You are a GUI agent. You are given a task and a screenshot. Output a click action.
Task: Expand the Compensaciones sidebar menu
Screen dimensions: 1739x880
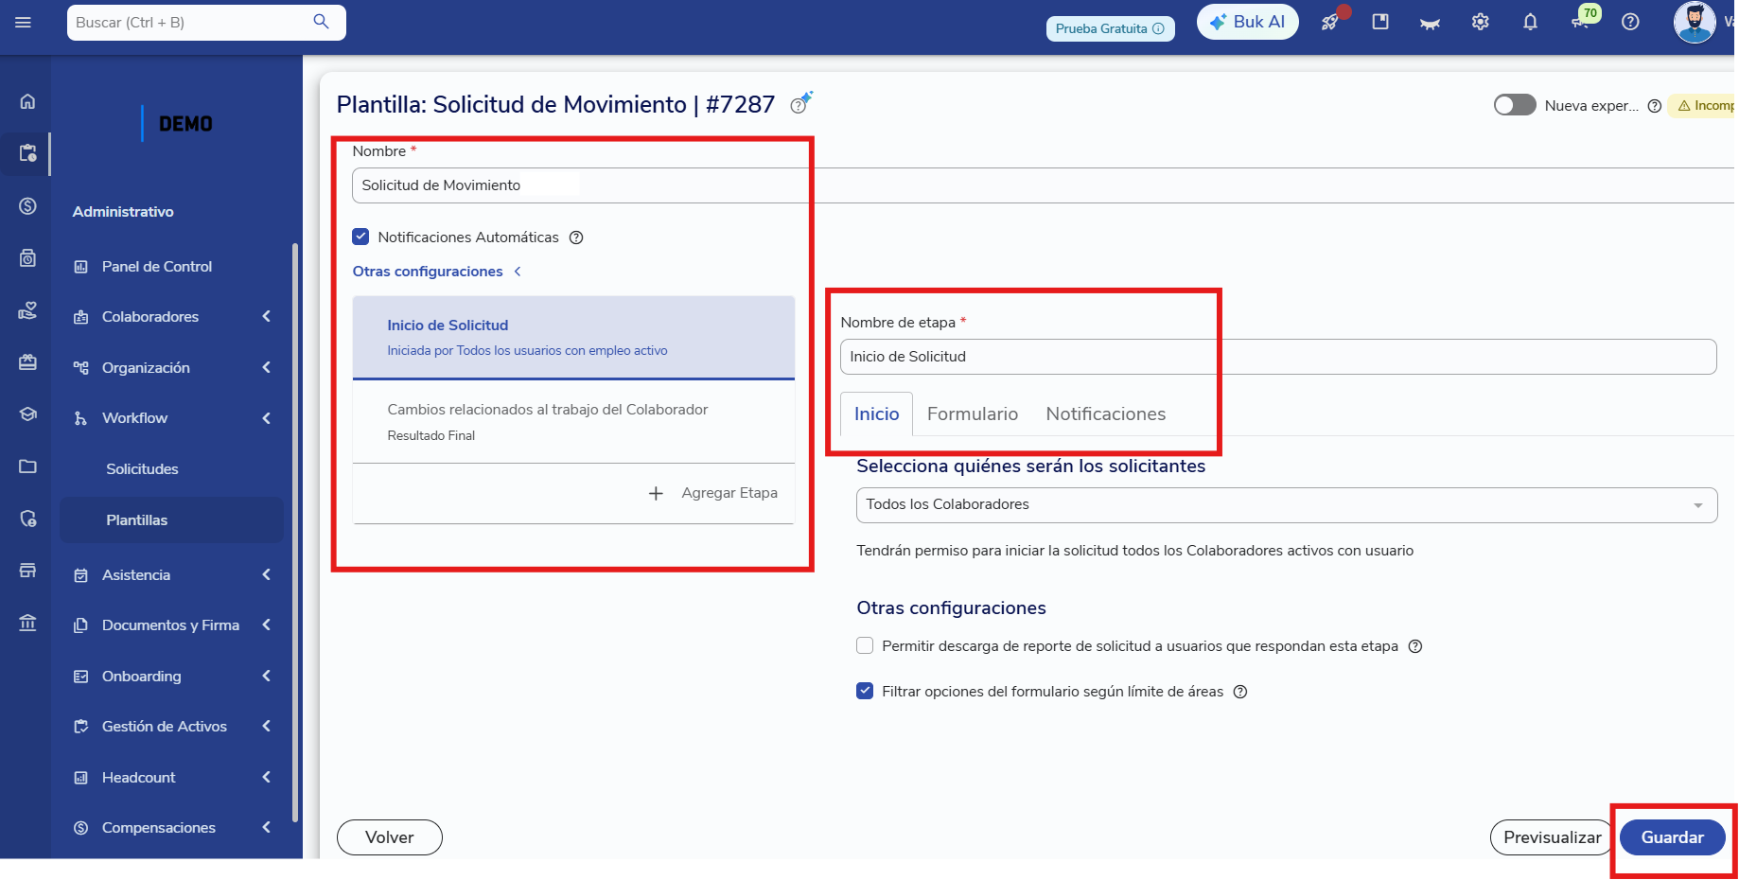click(x=172, y=828)
